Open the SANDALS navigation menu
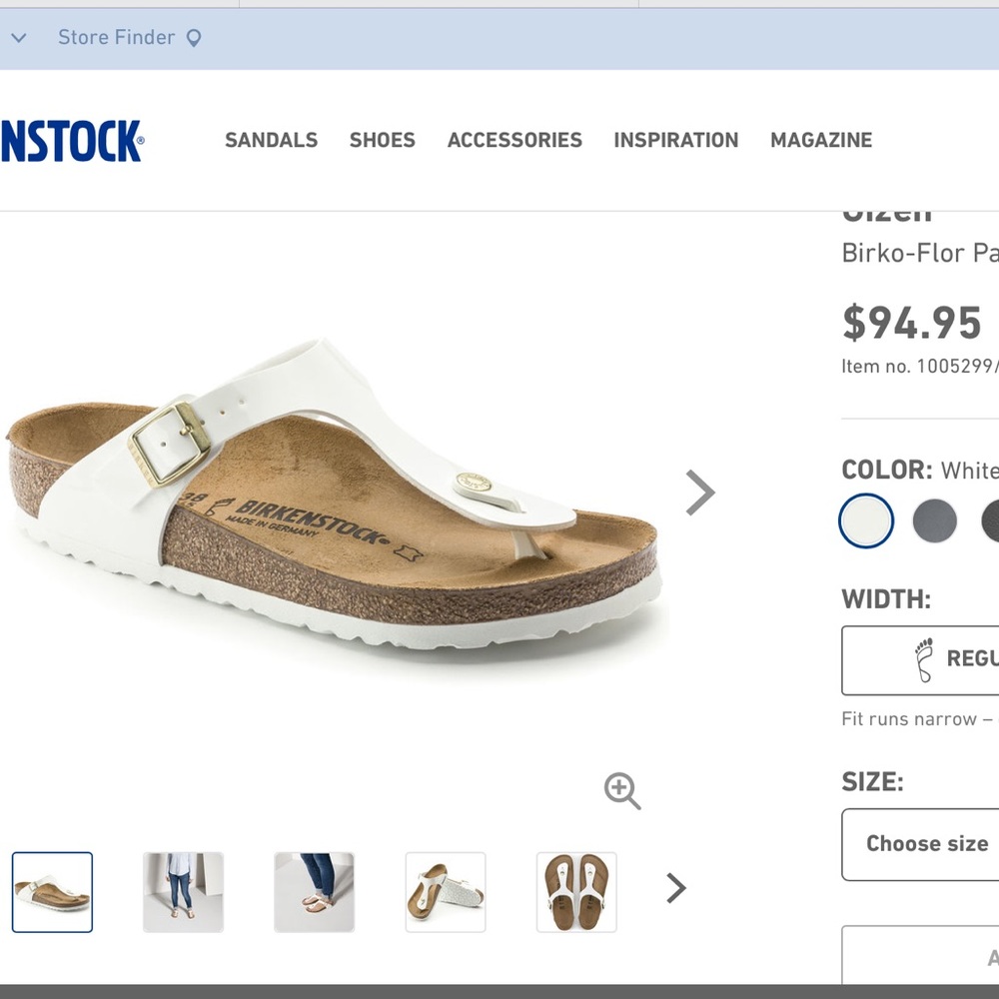This screenshot has width=999, height=999. tap(271, 140)
